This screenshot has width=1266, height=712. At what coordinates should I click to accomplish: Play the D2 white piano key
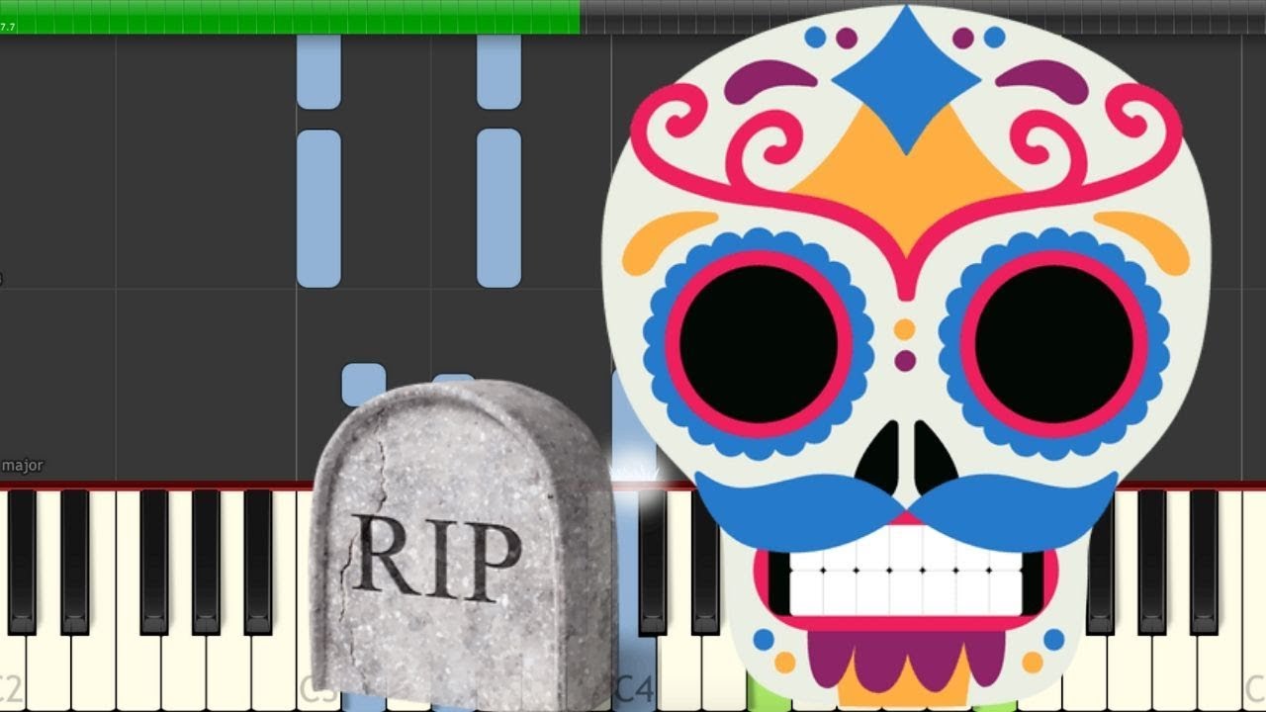[x=48, y=672]
